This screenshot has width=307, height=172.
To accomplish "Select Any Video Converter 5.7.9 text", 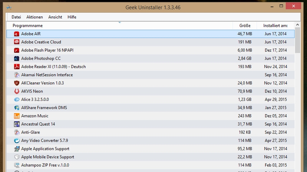I will [45, 140].
